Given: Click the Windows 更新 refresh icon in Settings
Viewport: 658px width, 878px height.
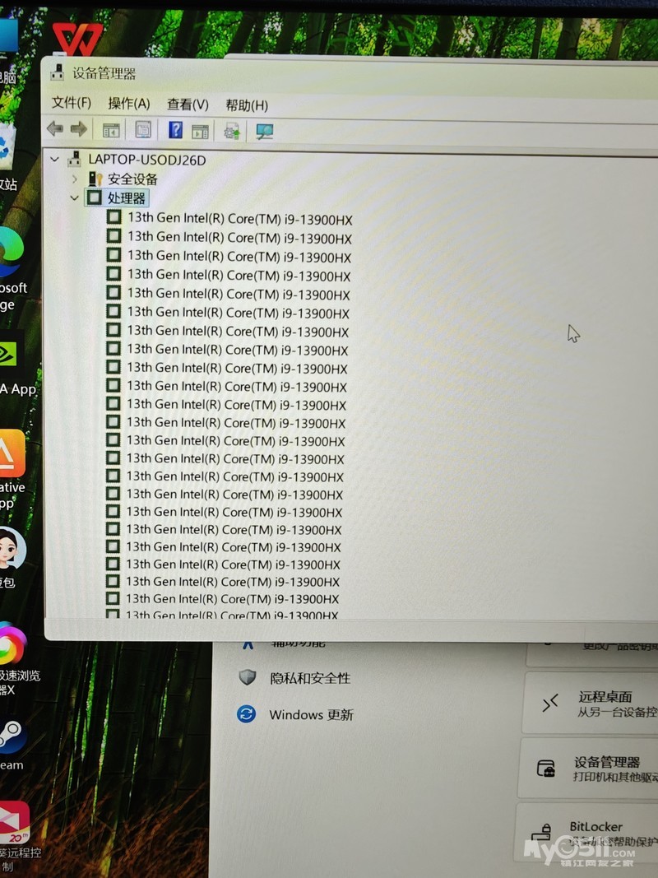Looking at the screenshot, I should coord(246,714).
